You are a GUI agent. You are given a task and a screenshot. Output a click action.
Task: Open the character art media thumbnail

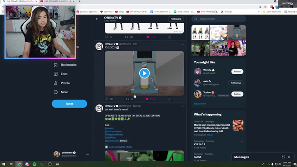click(x=200, y=32)
